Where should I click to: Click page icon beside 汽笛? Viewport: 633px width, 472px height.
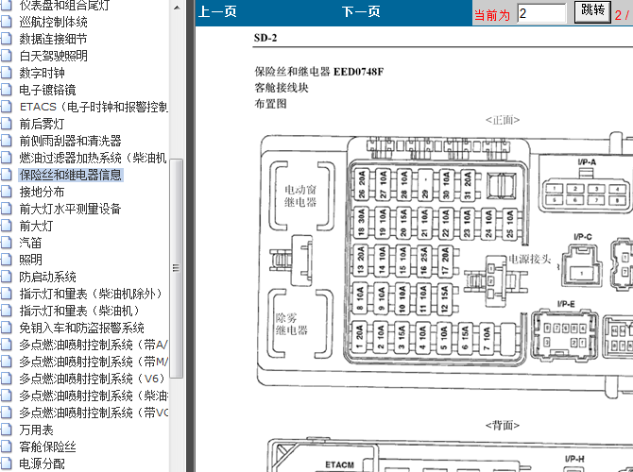(6, 243)
